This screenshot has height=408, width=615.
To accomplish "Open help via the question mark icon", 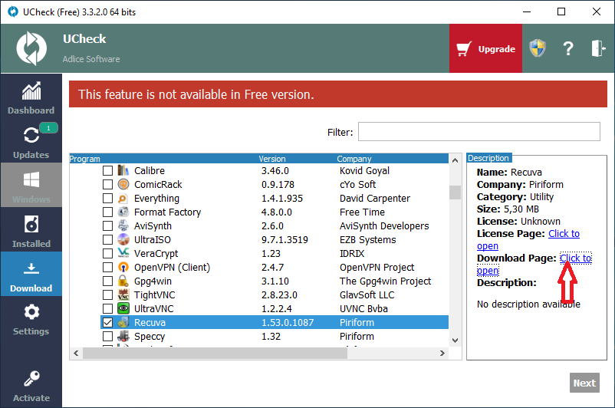I will click(568, 48).
